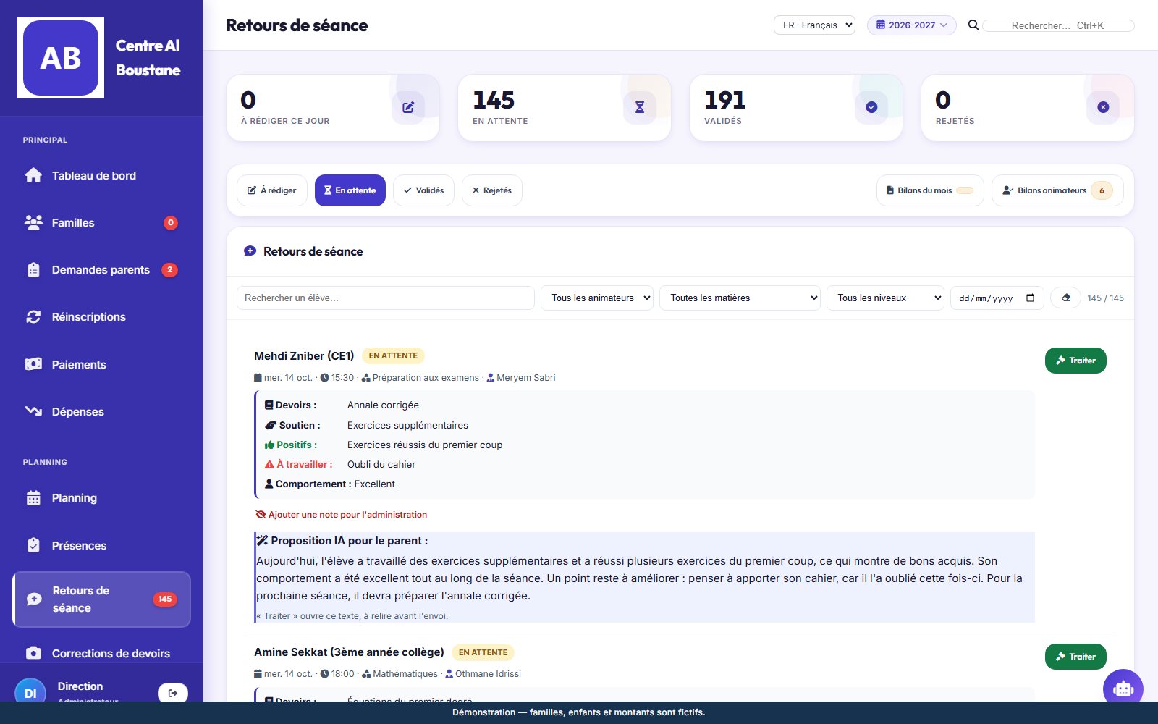Click the Dépenses trend icon
Screen dimensions: 1158x724
pyautogui.click(x=33, y=411)
